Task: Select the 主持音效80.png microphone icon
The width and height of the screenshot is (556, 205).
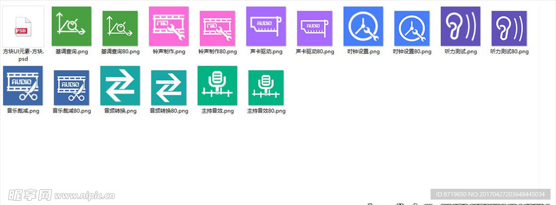Action: click(x=266, y=88)
